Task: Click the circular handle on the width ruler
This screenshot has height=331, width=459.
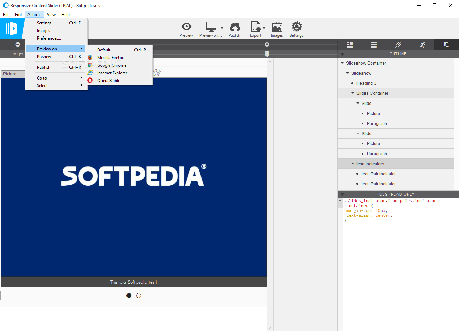Action: (267, 44)
